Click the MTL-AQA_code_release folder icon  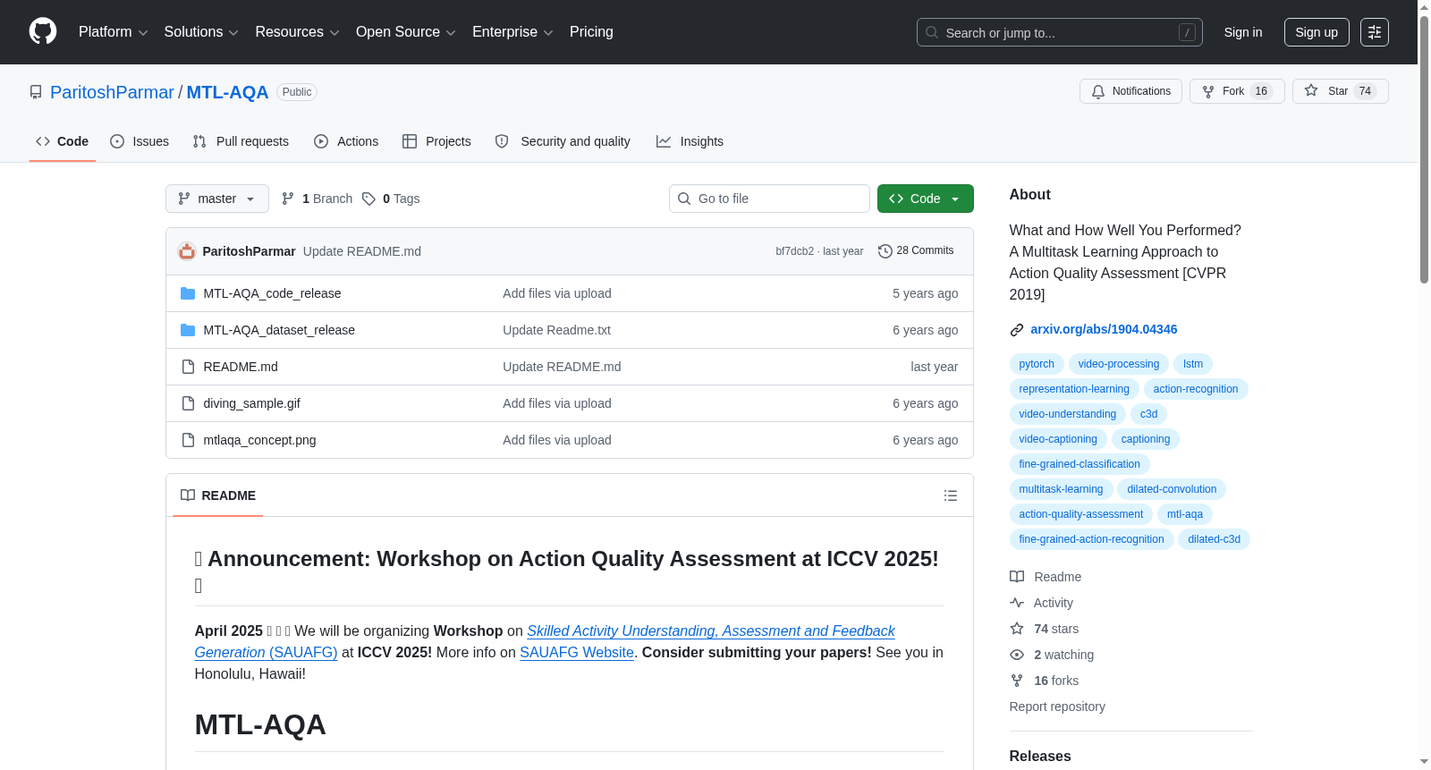tap(188, 293)
